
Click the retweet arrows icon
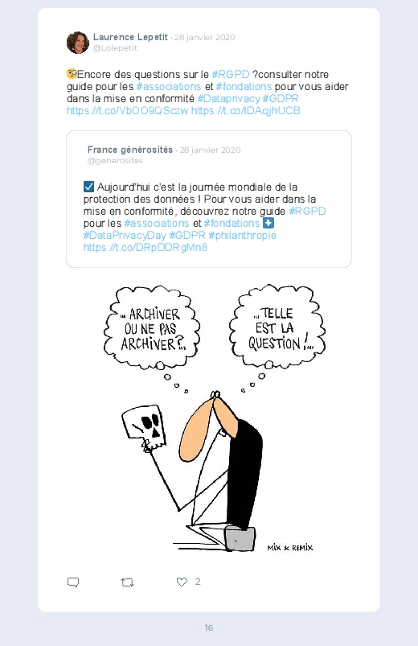[x=127, y=582]
